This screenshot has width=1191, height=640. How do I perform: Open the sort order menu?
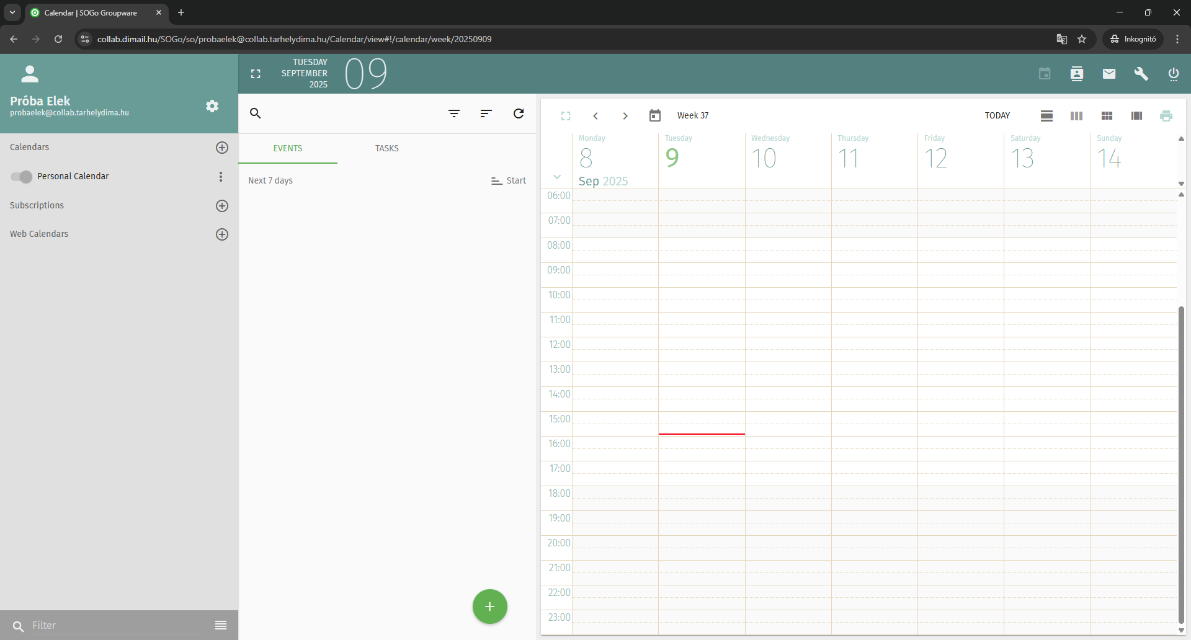(x=486, y=113)
